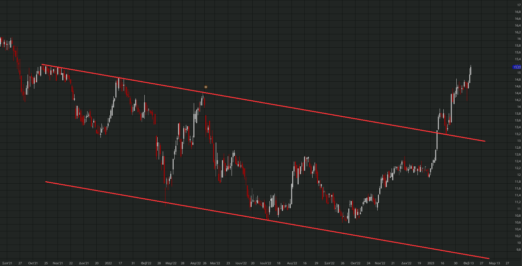The width and height of the screenshot is (522, 266).
Task: Click the Φεβ'22 date label
Action: (x=146, y=263)
